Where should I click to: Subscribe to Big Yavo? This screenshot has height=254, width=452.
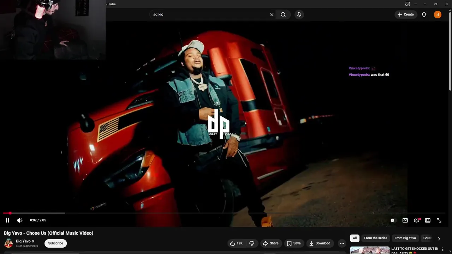click(55, 243)
